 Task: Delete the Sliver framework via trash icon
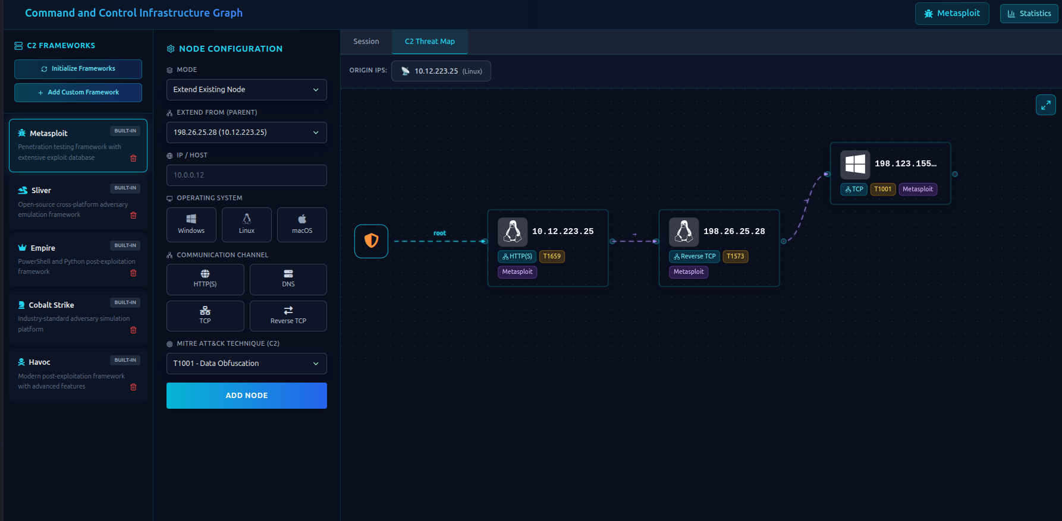coord(133,215)
